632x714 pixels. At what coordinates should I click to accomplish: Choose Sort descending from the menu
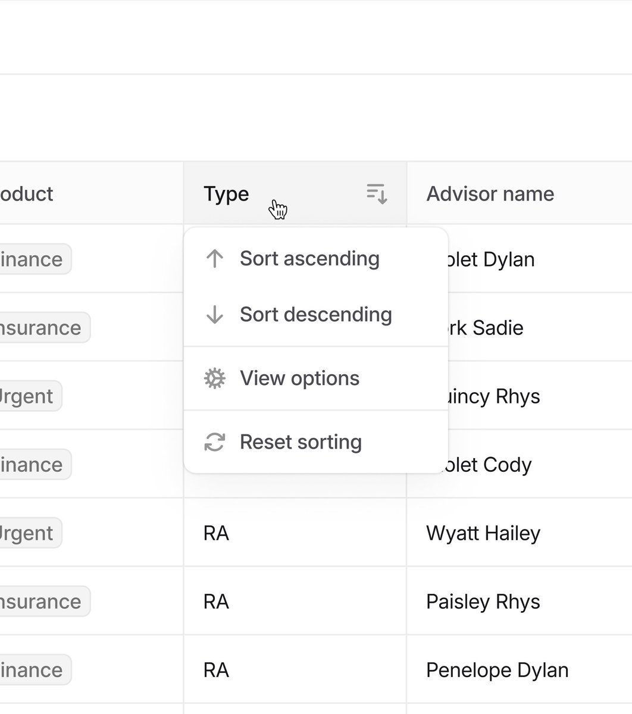tap(316, 315)
